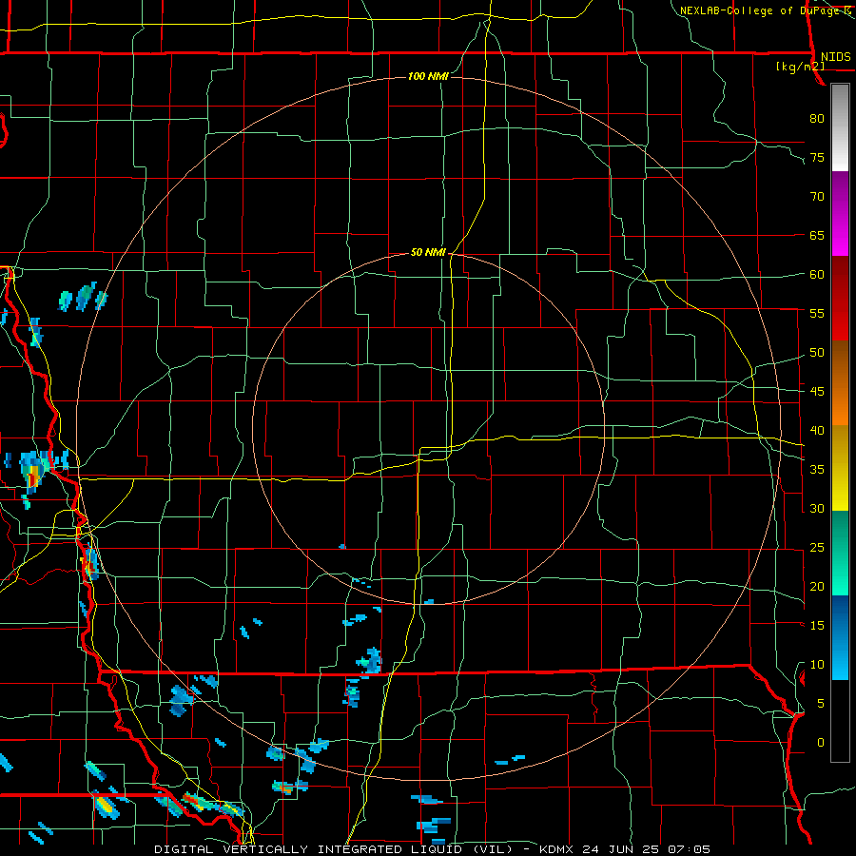Pick the dark red segment of the VIL color bar
Screen dimensions: 856x856
[x=840, y=299]
